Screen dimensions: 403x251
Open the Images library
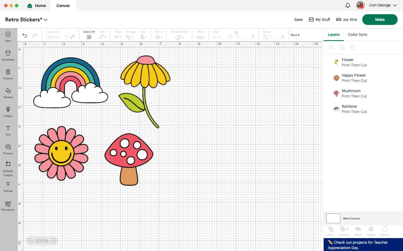(x=8, y=112)
